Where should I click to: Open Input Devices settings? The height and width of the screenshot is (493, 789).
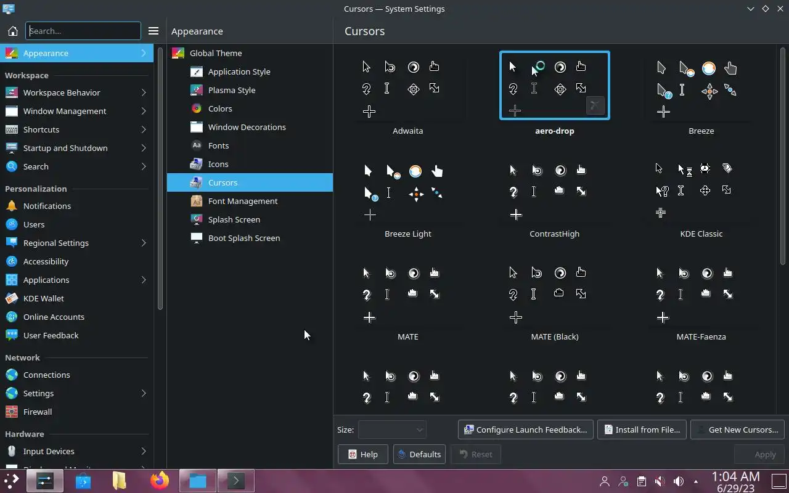click(x=76, y=451)
